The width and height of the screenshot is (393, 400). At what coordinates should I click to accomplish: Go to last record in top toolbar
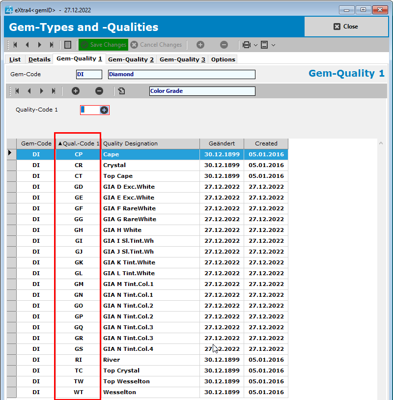52,45
